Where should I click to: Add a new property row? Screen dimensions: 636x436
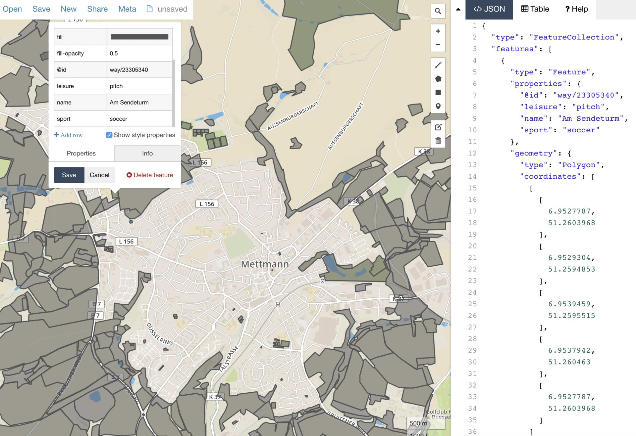click(68, 135)
